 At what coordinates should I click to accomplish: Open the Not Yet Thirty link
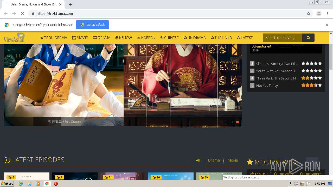click(267, 85)
